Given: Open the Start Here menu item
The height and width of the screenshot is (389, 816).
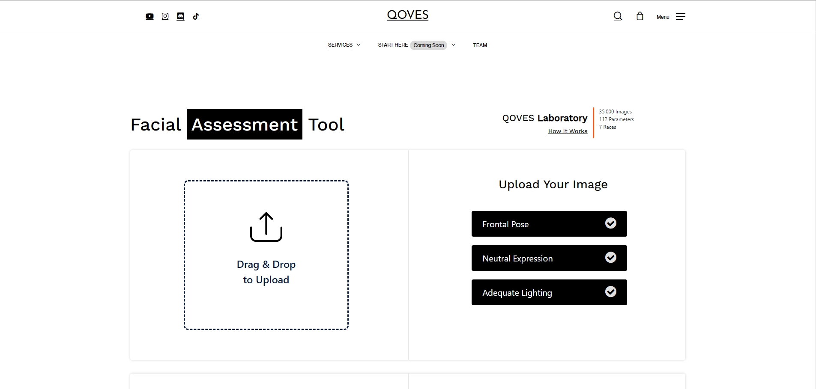Looking at the screenshot, I should [393, 45].
